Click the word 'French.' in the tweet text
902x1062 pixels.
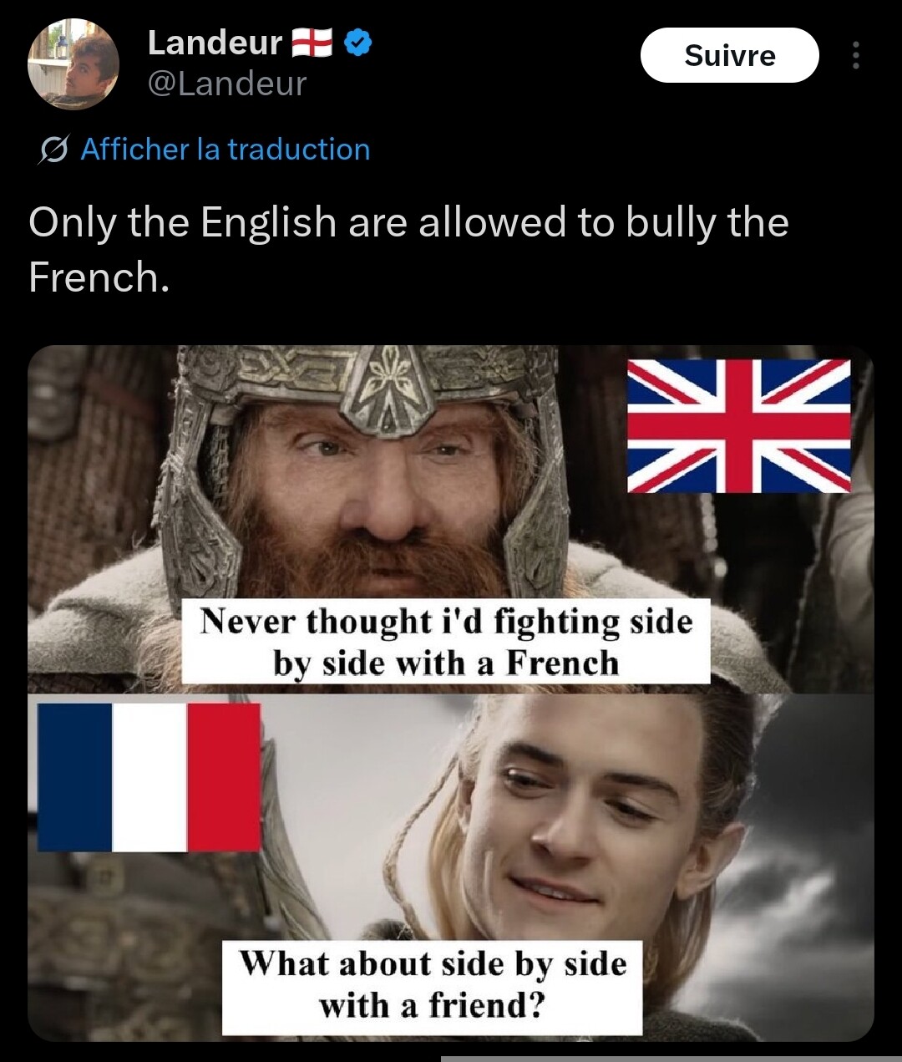coord(99,277)
